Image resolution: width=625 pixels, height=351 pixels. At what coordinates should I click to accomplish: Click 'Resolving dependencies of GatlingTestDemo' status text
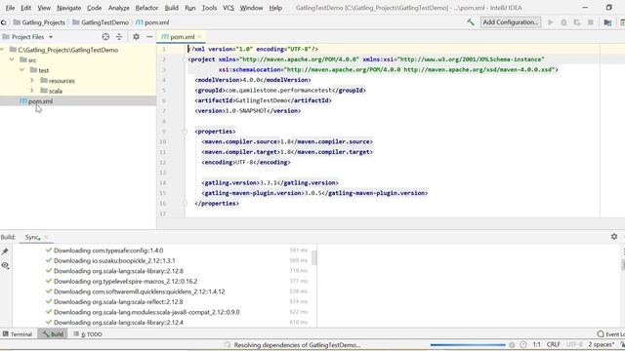tap(297, 344)
